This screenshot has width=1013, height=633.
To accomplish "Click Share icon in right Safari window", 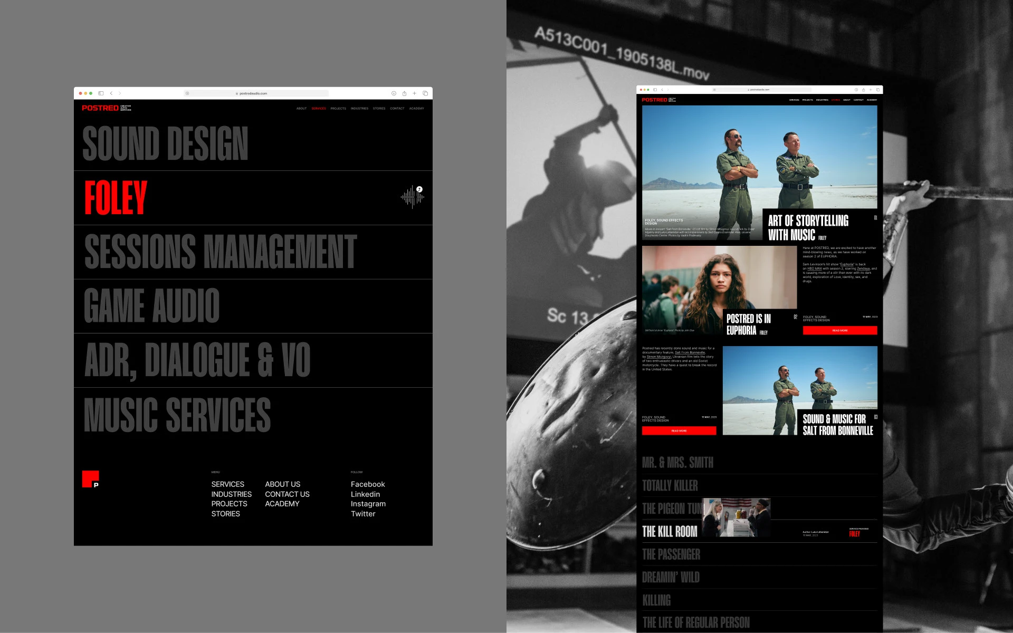I will [x=863, y=90].
